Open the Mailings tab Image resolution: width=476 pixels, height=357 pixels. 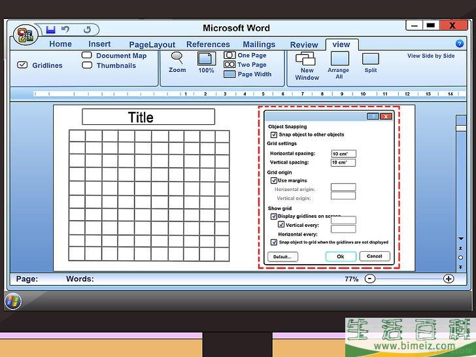coord(259,44)
